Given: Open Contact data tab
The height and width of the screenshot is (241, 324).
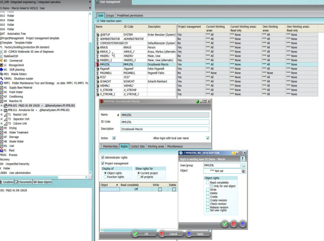Looking at the screenshot, I should click(x=137, y=147).
